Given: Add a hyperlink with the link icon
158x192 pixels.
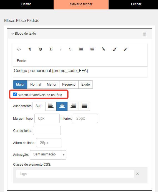Looking at the screenshot, I should coord(103,49).
